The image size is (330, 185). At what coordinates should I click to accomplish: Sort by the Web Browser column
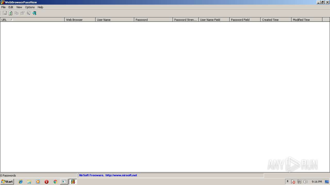click(x=80, y=20)
